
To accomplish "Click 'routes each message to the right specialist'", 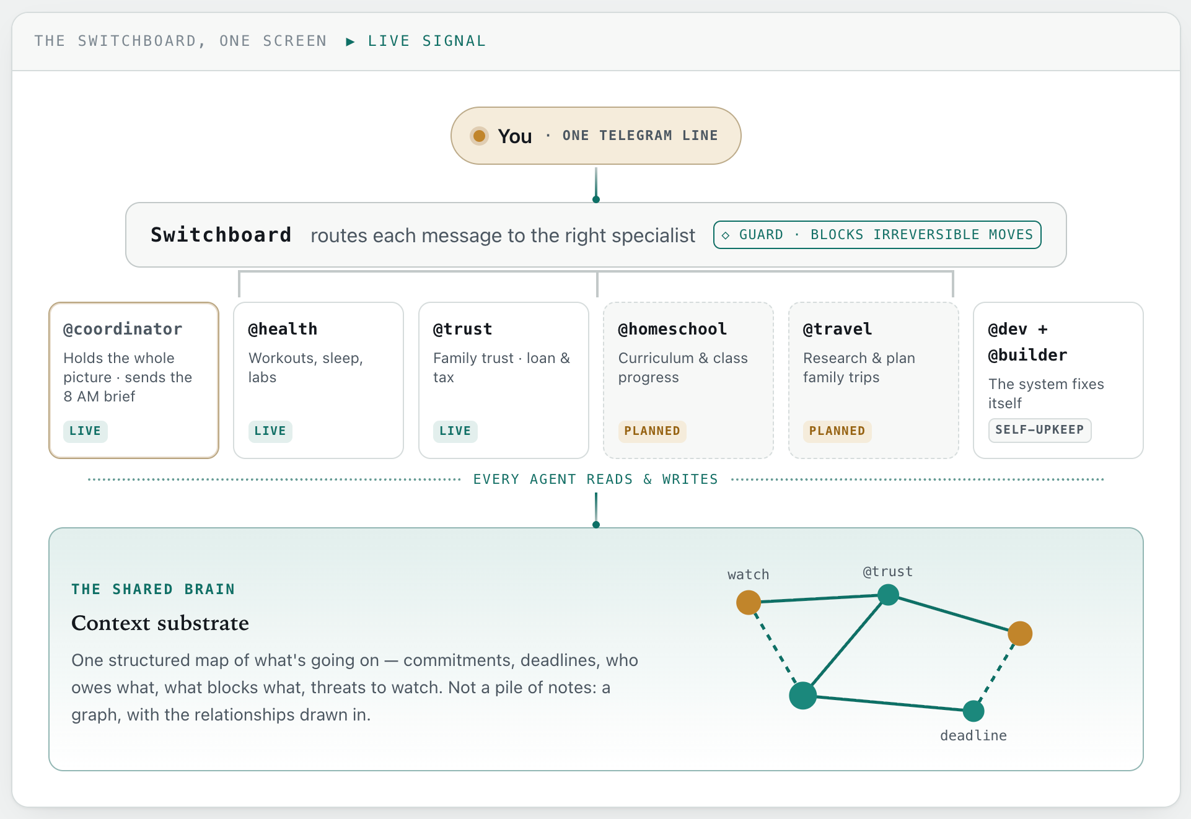I will tap(503, 236).
